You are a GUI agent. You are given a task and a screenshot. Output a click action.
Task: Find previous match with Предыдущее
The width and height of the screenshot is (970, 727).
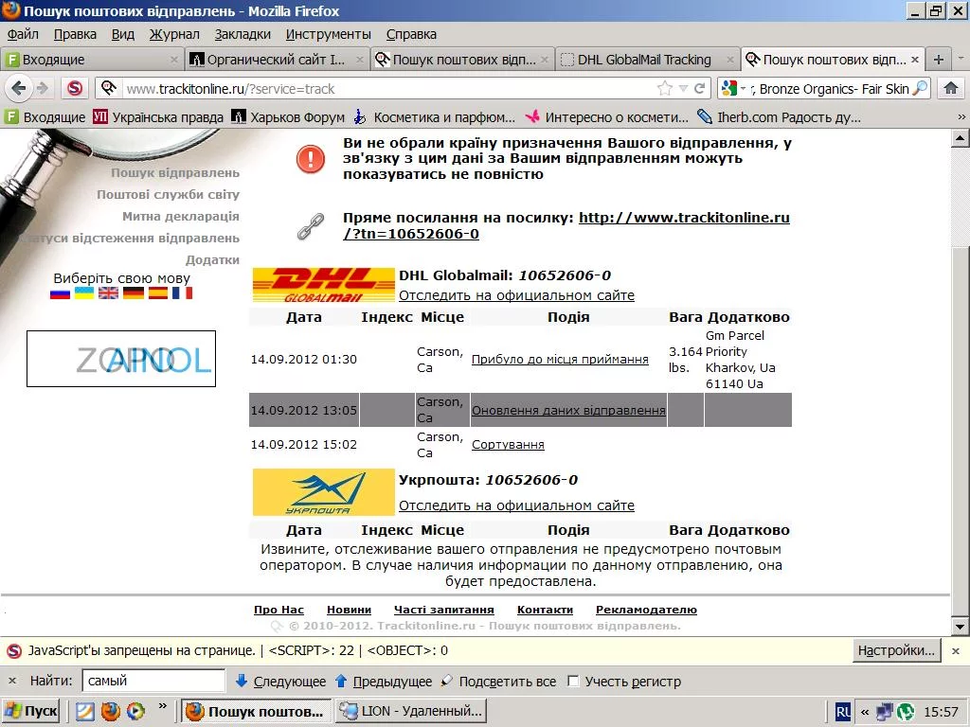(384, 682)
